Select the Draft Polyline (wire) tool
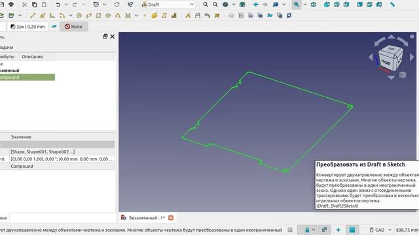 [x=42, y=16]
